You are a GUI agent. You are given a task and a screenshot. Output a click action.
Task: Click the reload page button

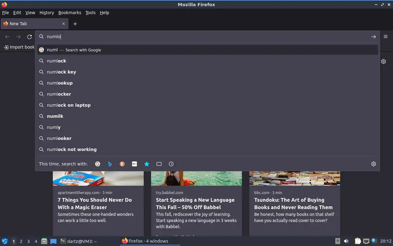click(29, 37)
